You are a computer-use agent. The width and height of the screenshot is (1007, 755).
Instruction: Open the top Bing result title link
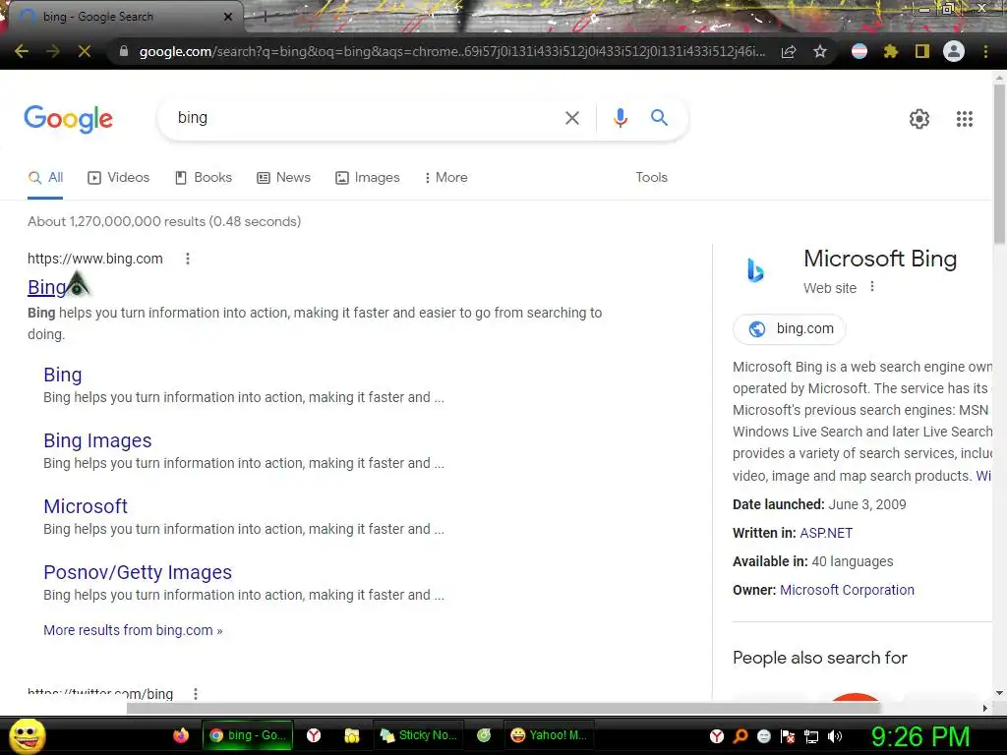point(47,287)
